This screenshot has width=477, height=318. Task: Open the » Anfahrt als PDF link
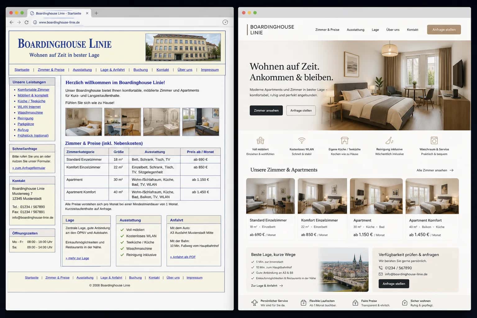(183, 257)
